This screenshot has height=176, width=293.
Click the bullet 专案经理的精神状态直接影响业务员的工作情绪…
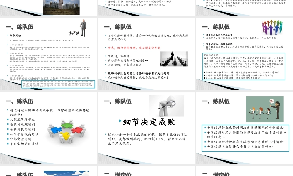point(246,142)
